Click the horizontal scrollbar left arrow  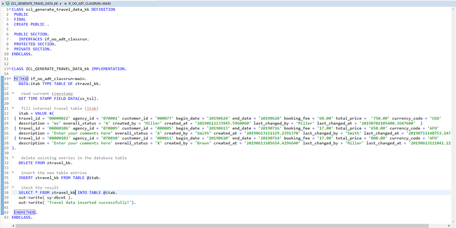point(13,225)
